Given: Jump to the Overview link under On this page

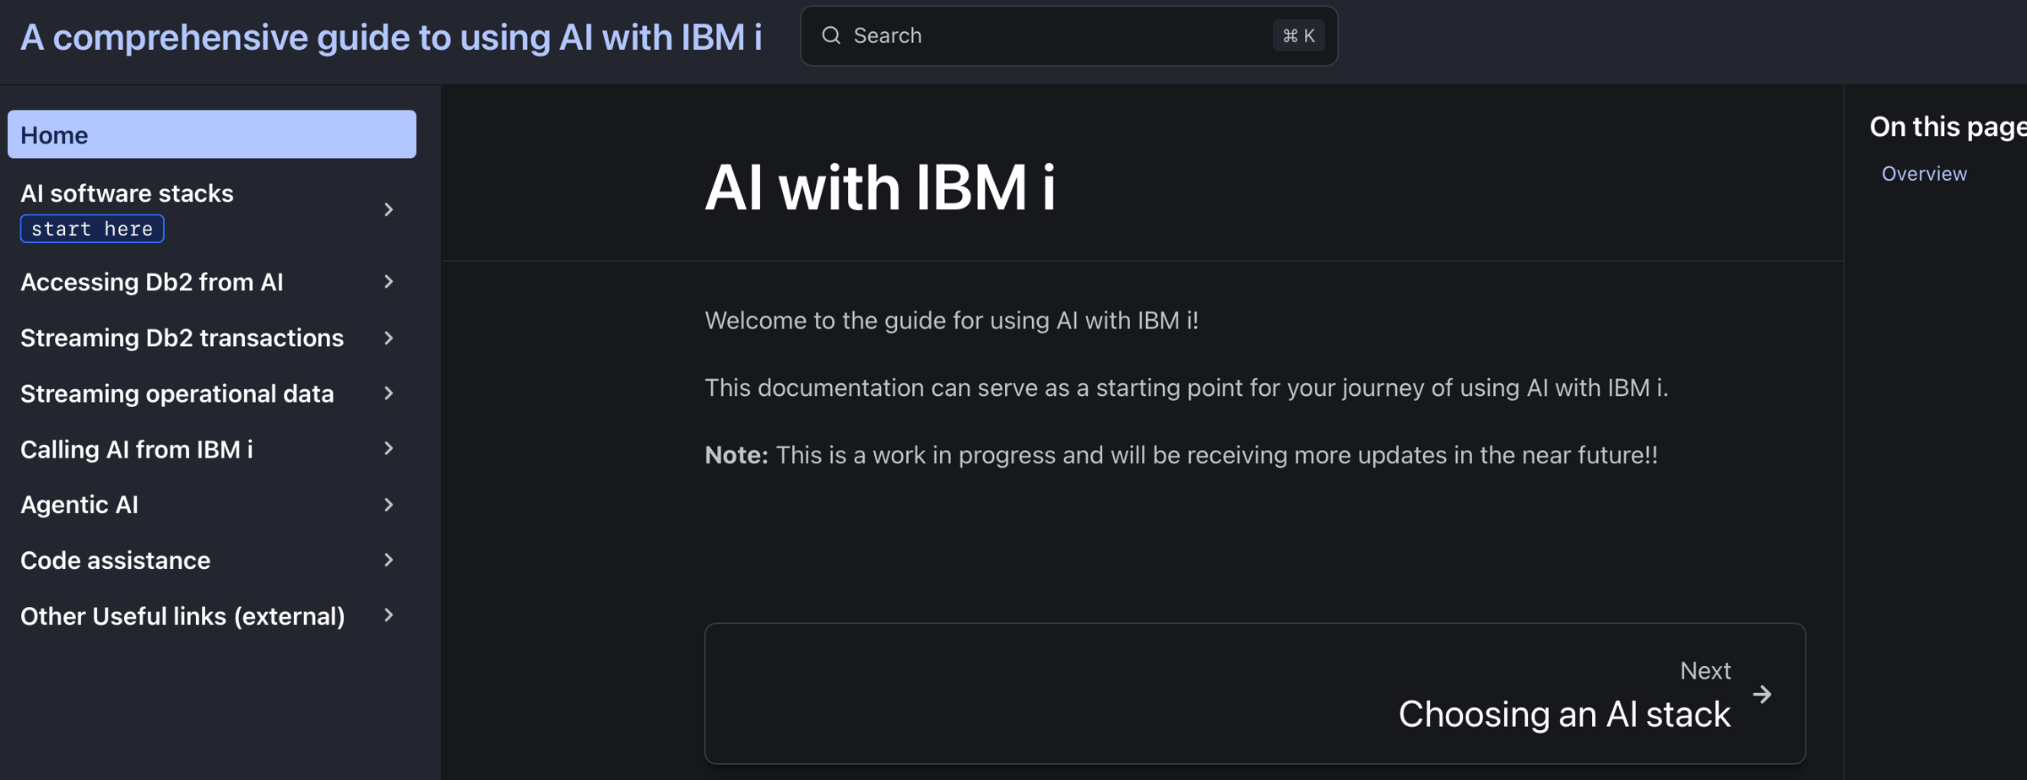Looking at the screenshot, I should 1924,174.
